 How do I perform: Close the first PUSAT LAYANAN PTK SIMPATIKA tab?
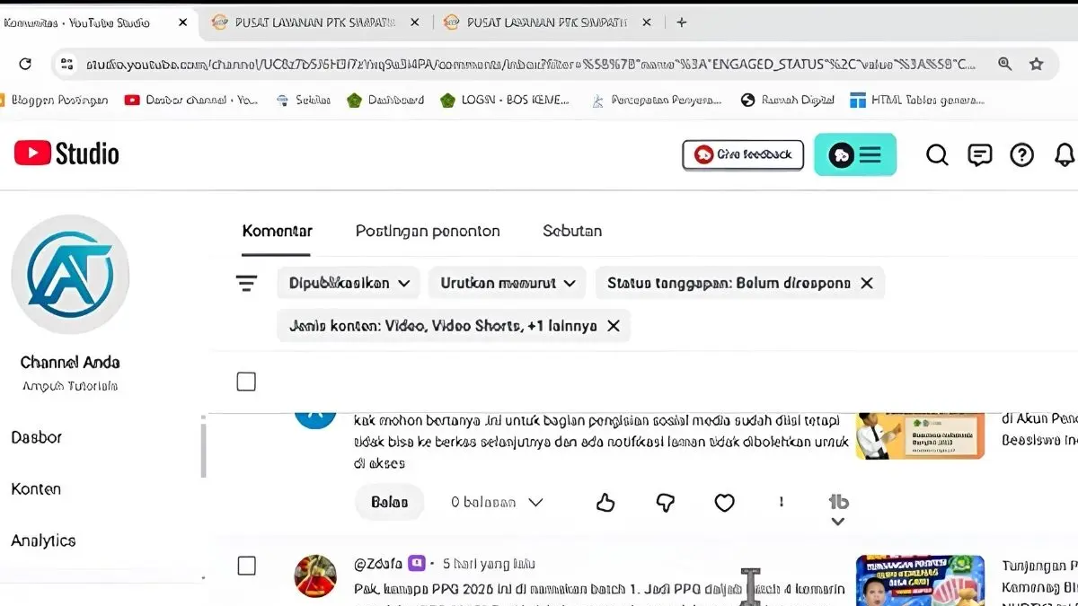414,22
